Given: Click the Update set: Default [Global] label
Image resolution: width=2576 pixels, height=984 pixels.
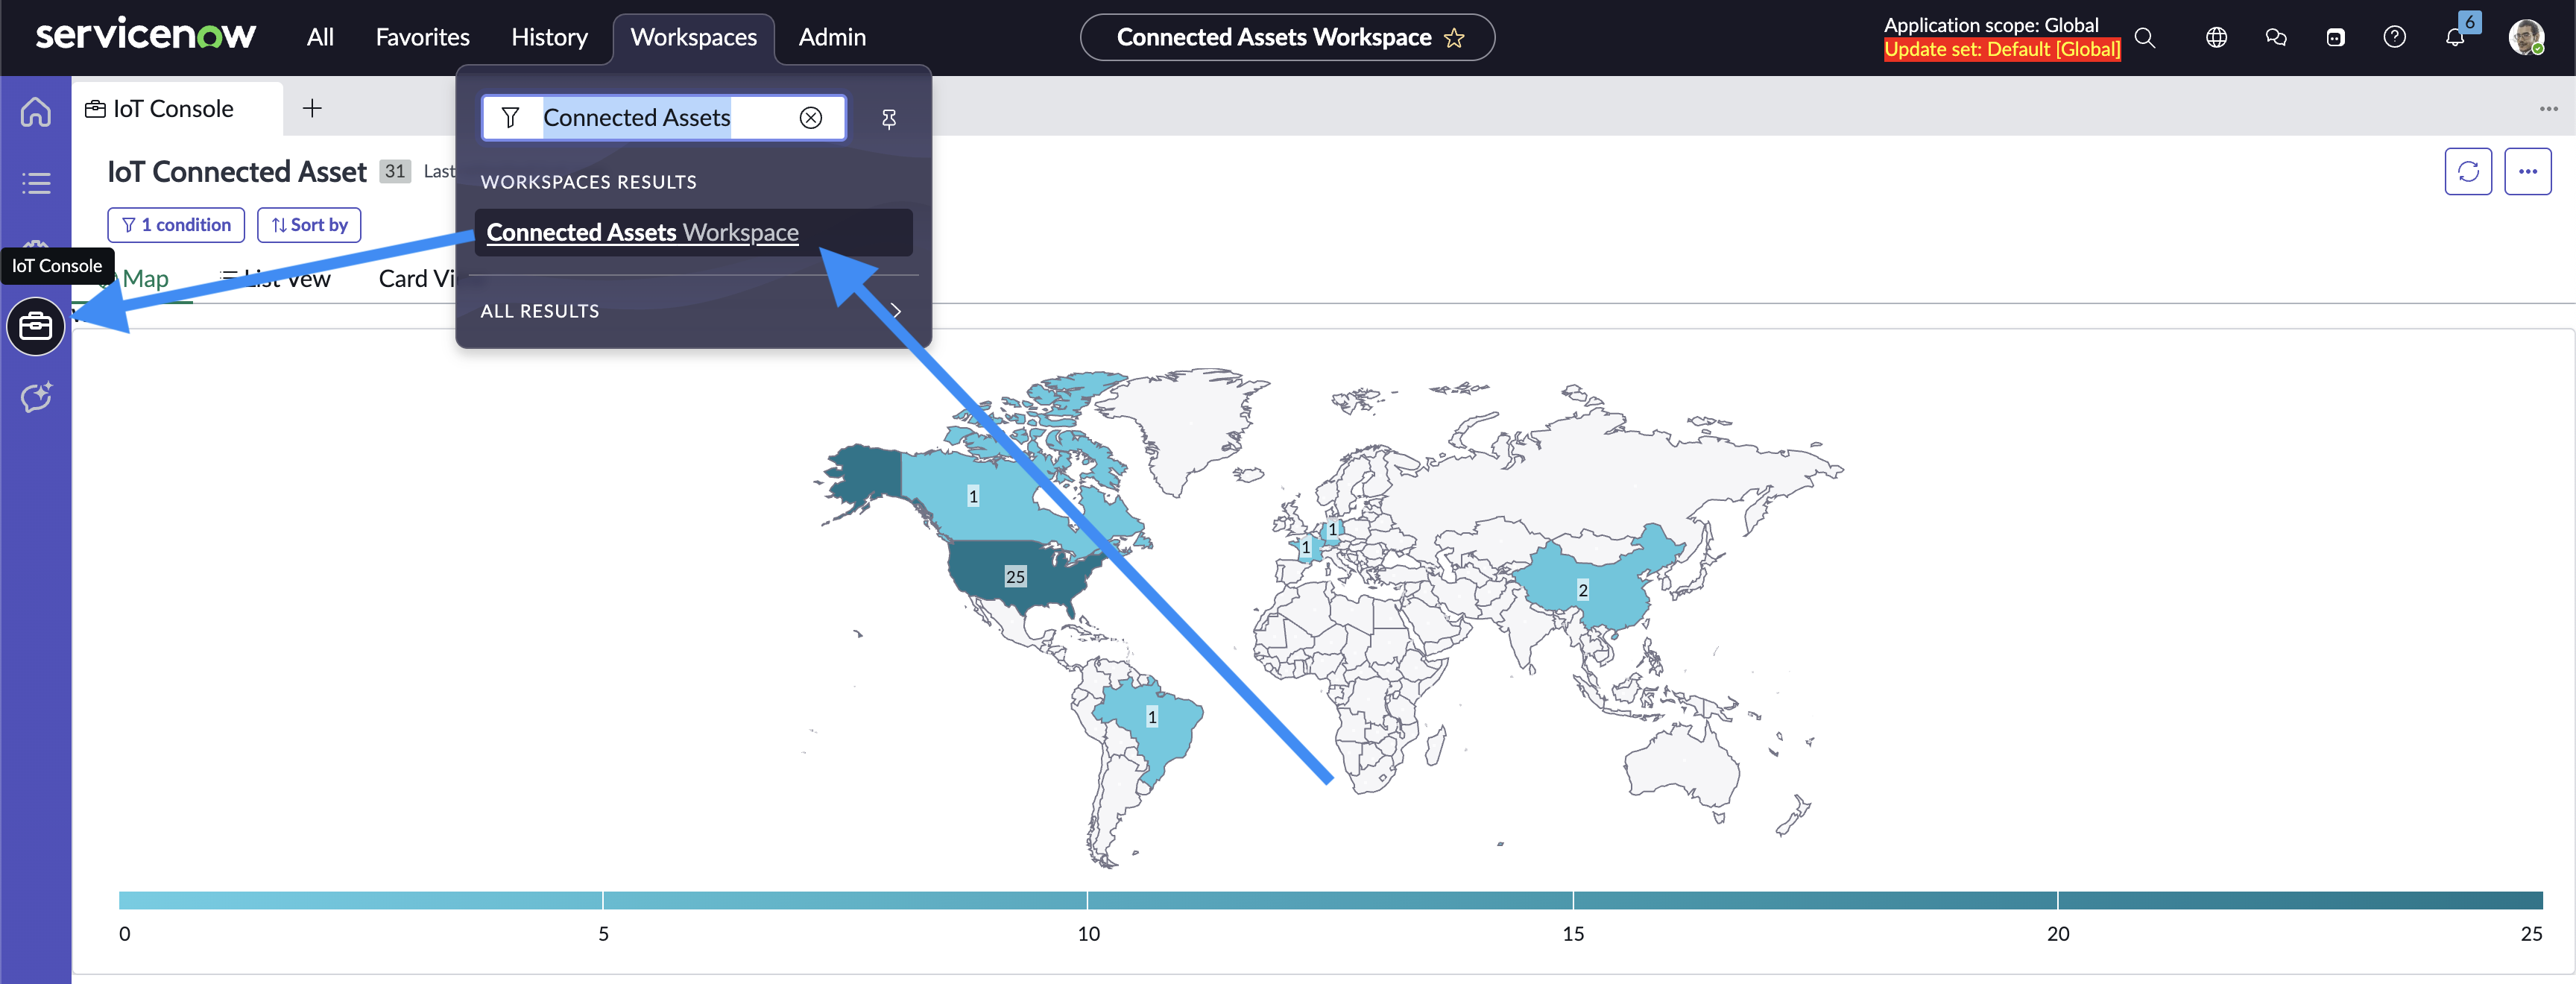Looking at the screenshot, I should point(2001,49).
